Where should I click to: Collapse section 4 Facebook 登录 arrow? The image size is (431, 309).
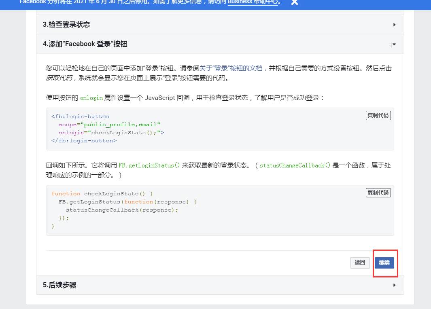click(394, 44)
